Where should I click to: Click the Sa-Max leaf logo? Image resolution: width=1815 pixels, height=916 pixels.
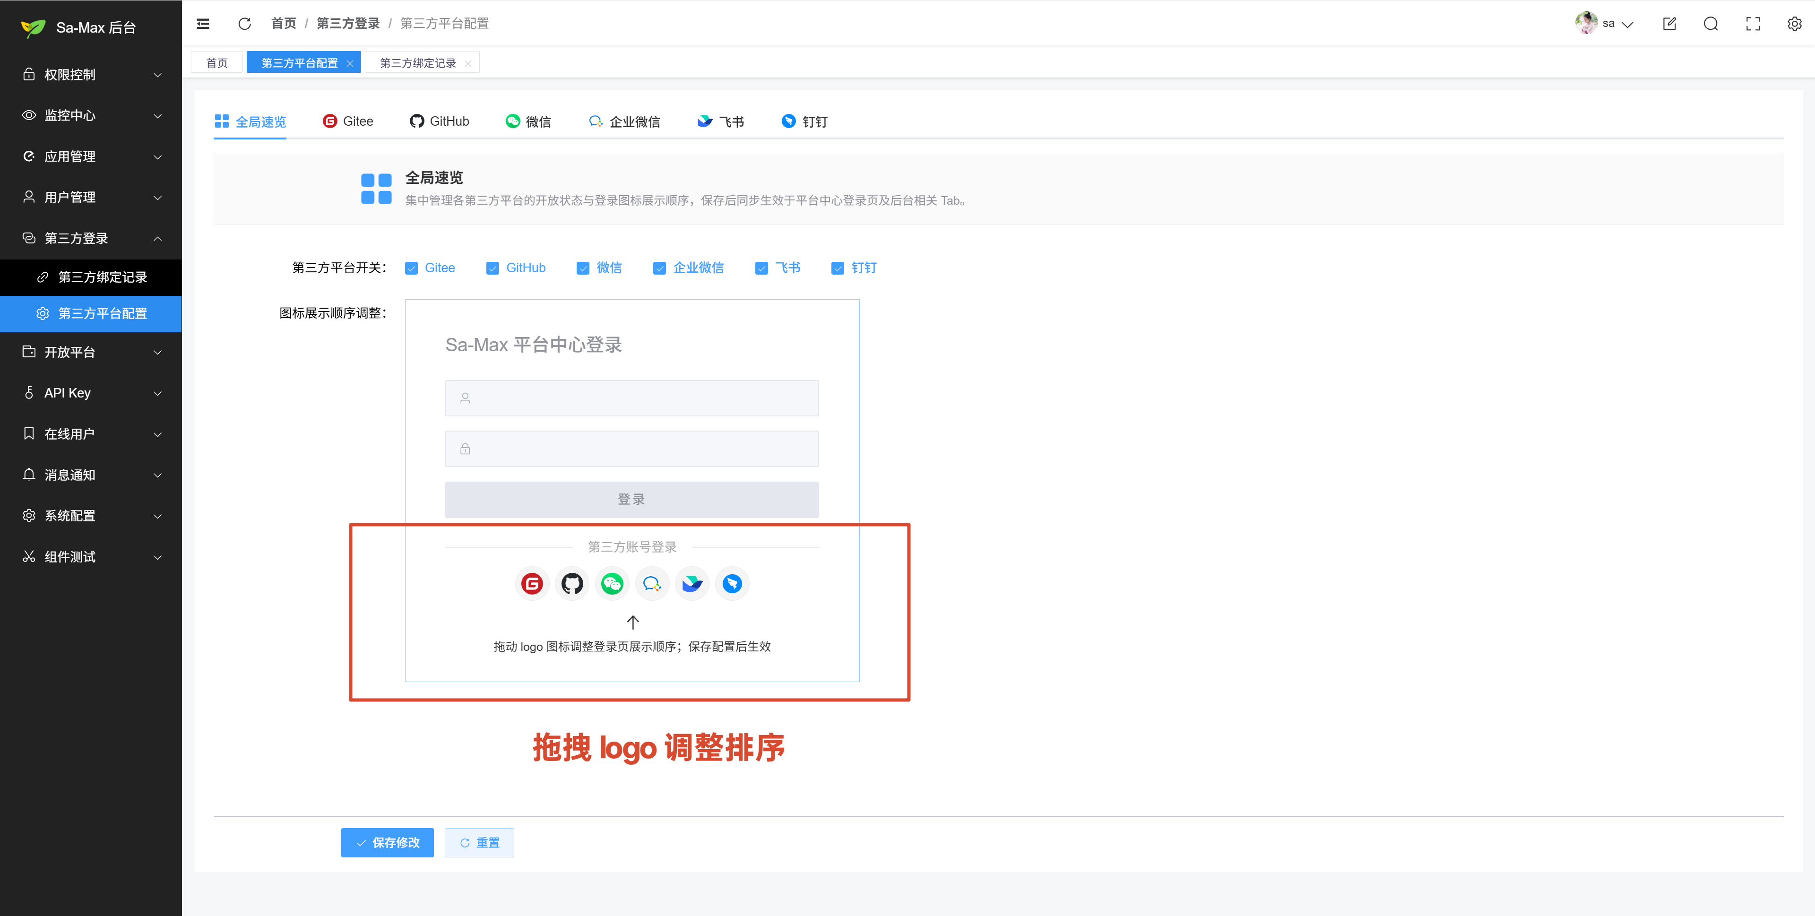[33, 27]
